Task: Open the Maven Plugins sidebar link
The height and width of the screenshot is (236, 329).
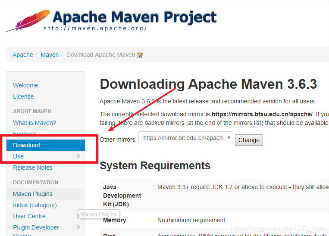Action: tap(33, 194)
